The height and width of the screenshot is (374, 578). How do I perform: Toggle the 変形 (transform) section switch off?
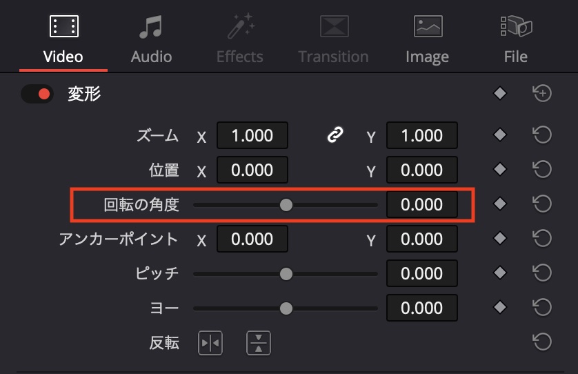click(x=37, y=94)
